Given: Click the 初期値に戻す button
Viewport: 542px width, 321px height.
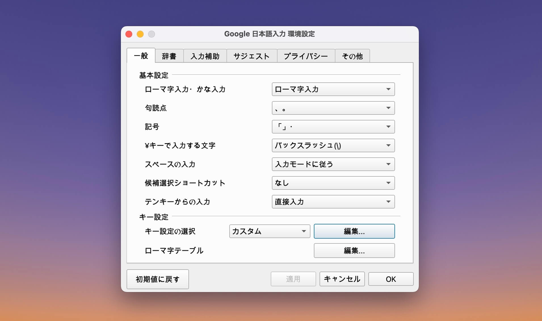Looking at the screenshot, I should (157, 279).
